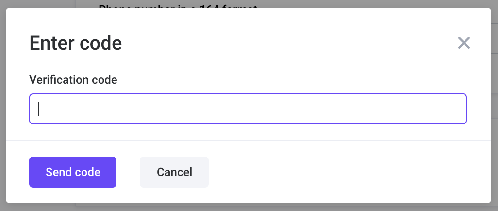
Task: Choose Cancel next to Send code
Action: tap(174, 172)
